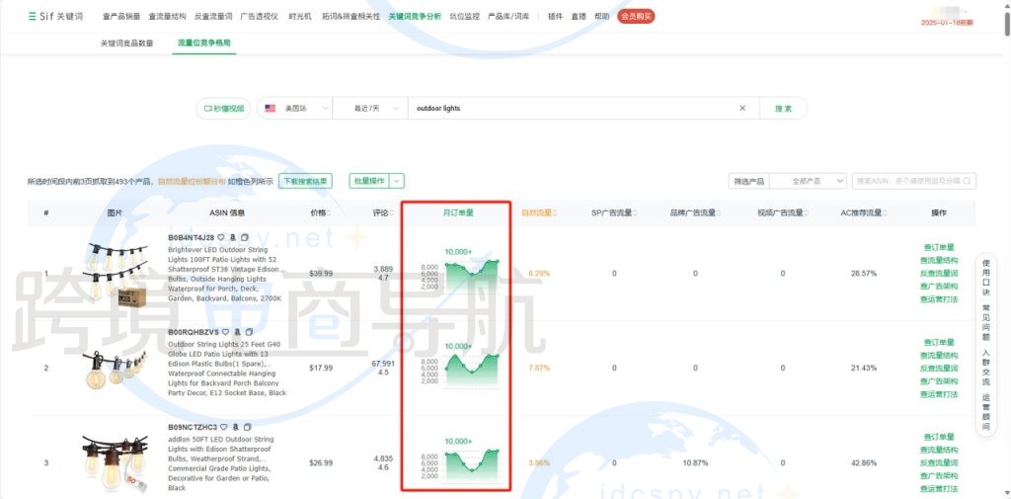Focus the outdoor lights keyword input
This screenshot has width=1011, height=499.
click(574, 109)
